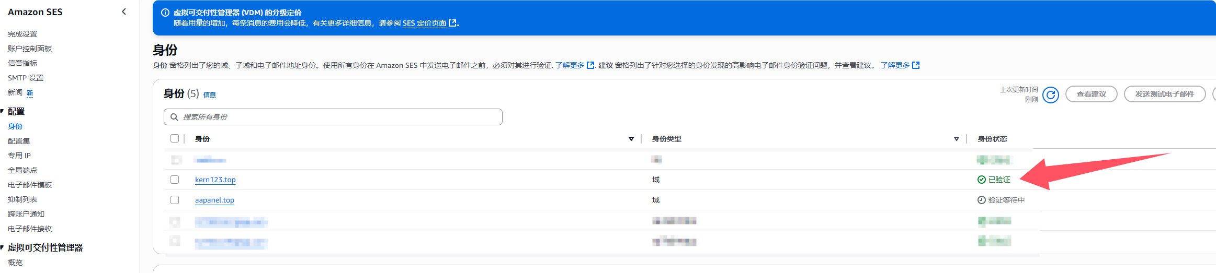
Task: Open 概览 in sidebar
Action: (x=15, y=263)
